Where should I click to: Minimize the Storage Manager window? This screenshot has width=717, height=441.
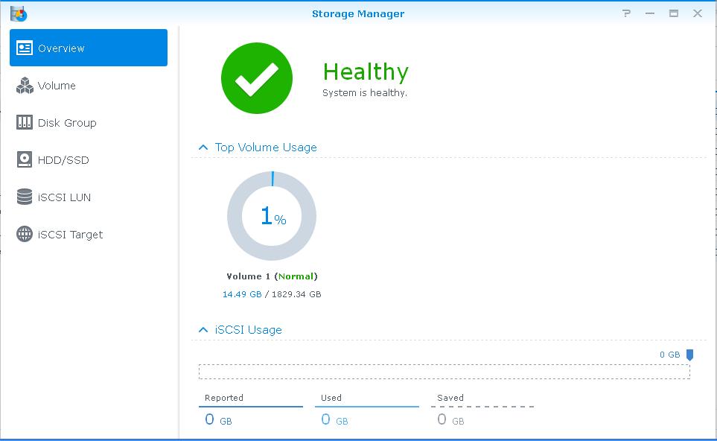point(650,13)
